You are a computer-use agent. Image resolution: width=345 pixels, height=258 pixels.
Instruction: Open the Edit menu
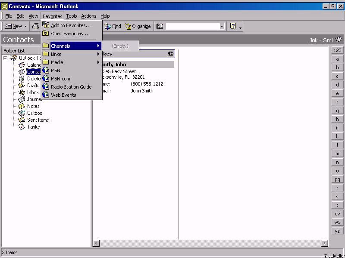pos(20,16)
